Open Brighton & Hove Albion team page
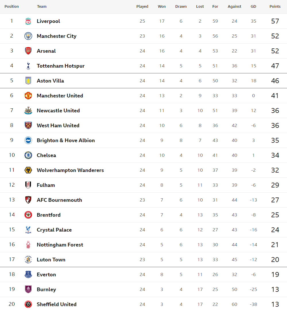287x311 pixels. 66,140
